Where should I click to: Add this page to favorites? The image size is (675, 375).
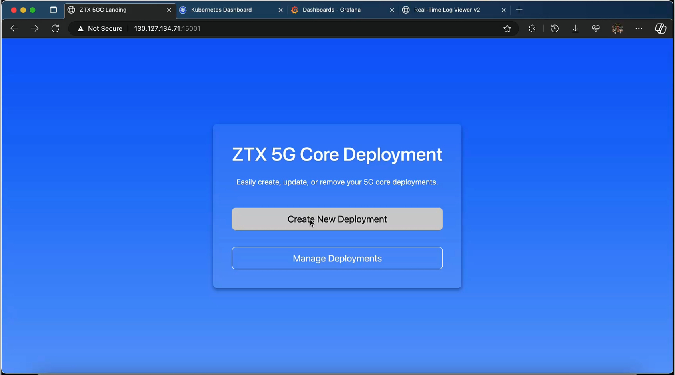point(507,28)
